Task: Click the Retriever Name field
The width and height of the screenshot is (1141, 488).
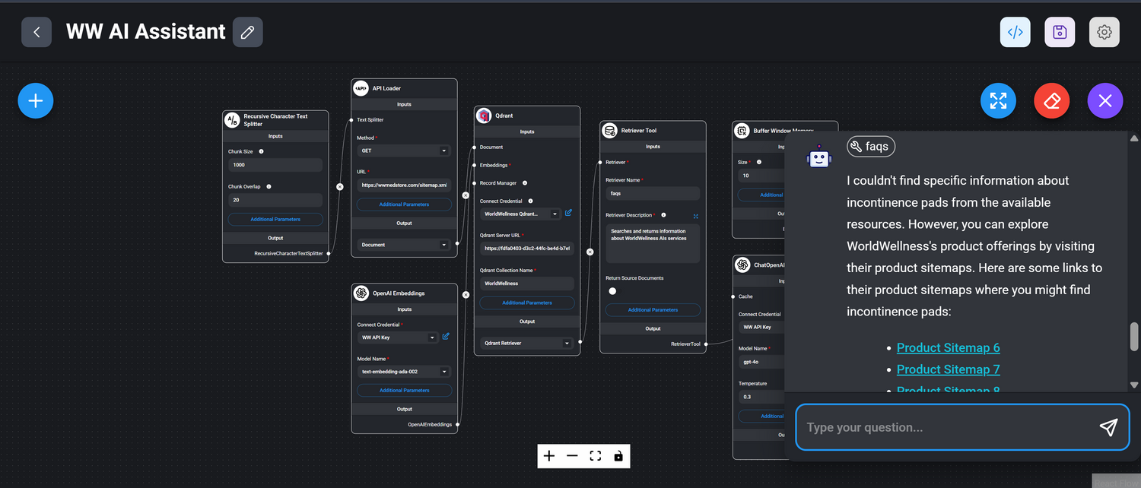Action: click(x=653, y=193)
